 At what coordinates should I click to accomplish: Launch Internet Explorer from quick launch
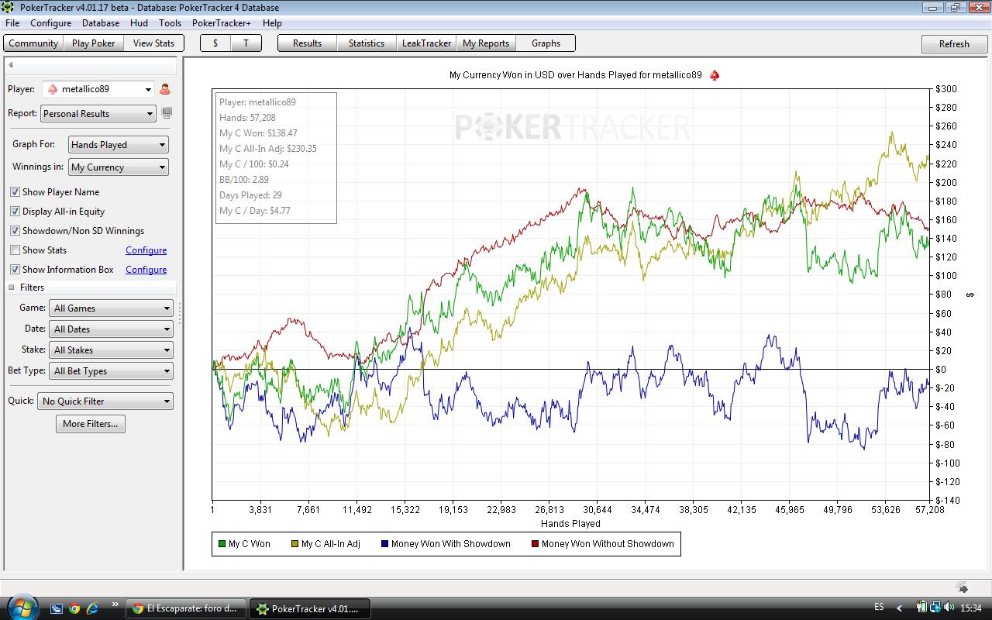point(92,608)
